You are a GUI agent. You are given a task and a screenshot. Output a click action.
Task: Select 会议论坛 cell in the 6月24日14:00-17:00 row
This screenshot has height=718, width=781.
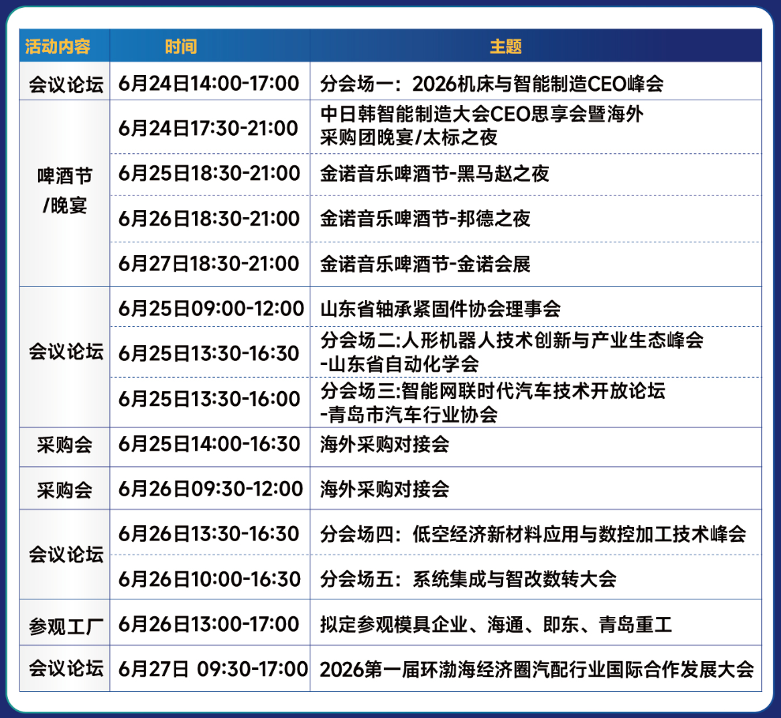[64, 81]
